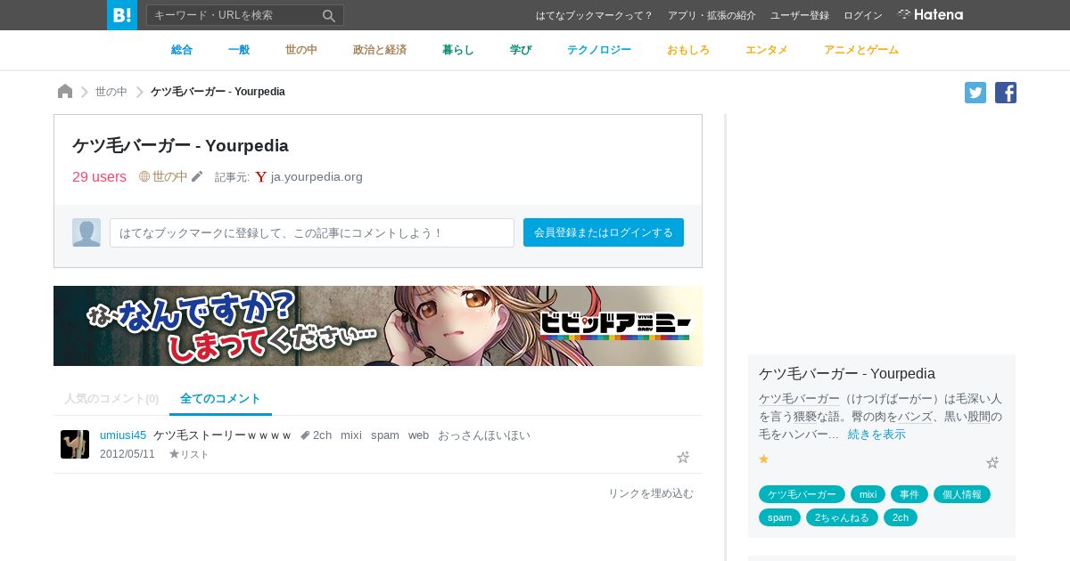Screen dimensions: 1070x561
Task: Select おもしろ category menu
Action: (688, 50)
